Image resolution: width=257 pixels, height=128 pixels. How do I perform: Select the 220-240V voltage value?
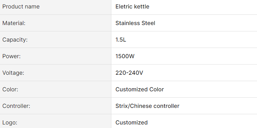(129, 73)
